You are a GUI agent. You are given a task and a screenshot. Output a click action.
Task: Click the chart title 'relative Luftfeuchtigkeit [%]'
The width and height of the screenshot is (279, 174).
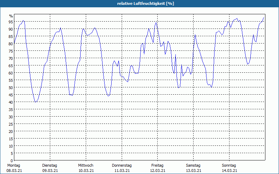[145, 3]
